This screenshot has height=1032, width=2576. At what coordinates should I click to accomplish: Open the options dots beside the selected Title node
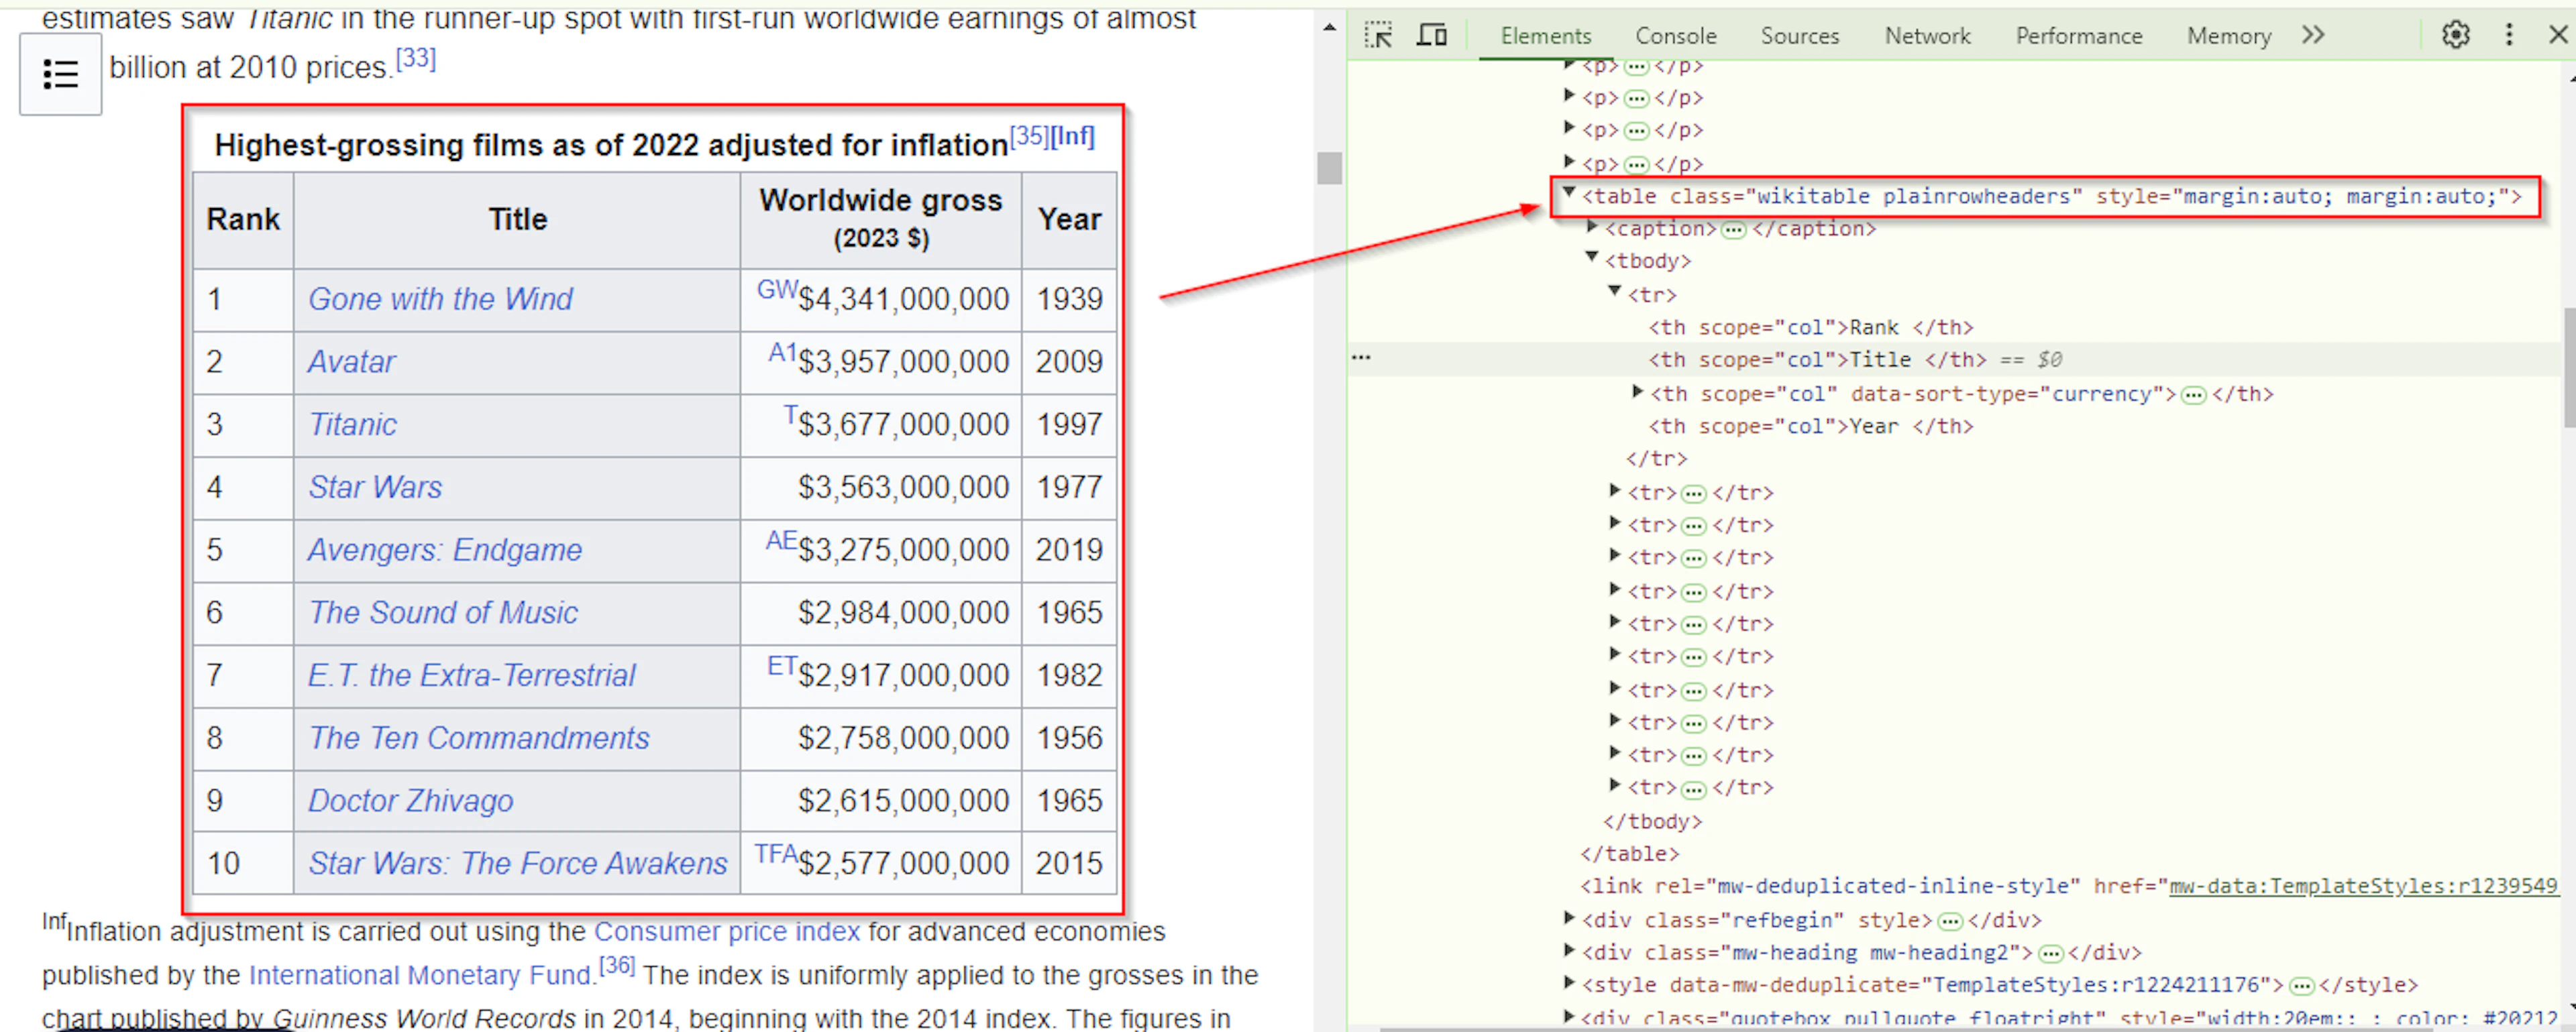[x=1361, y=358]
